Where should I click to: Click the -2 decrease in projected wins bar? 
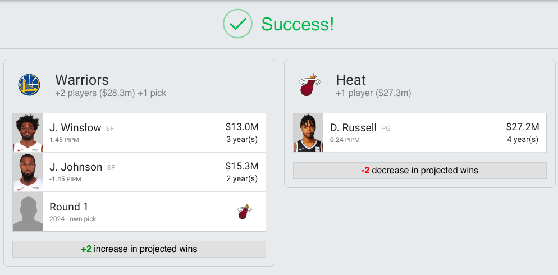click(x=420, y=171)
